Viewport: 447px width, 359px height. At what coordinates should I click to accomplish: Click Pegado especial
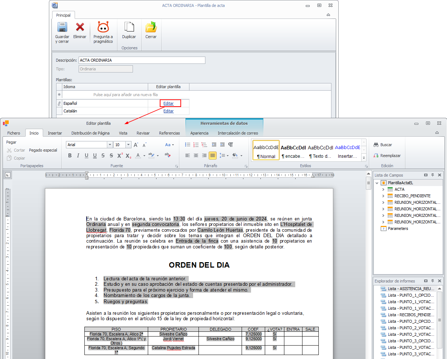tap(43, 150)
